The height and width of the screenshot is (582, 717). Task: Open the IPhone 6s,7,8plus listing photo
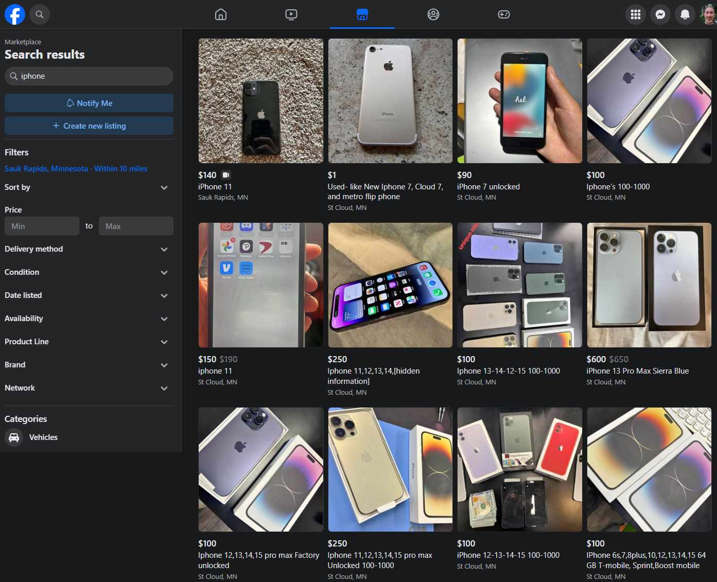point(649,469)
